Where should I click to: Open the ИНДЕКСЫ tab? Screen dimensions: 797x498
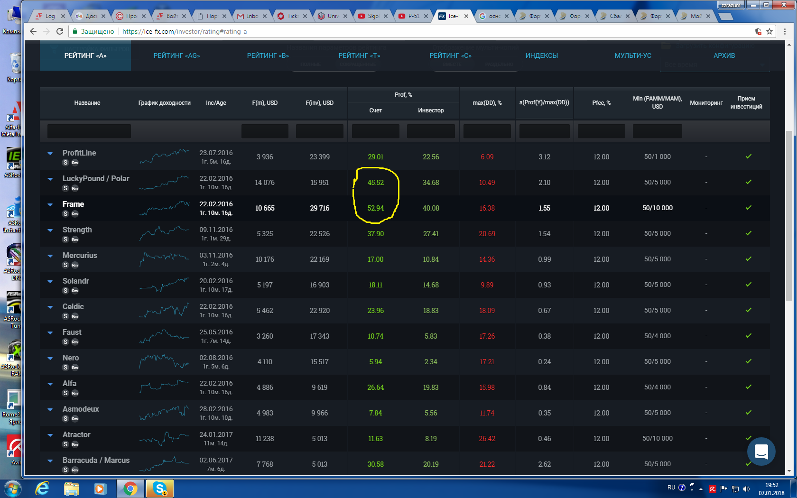tap(541, 55)
